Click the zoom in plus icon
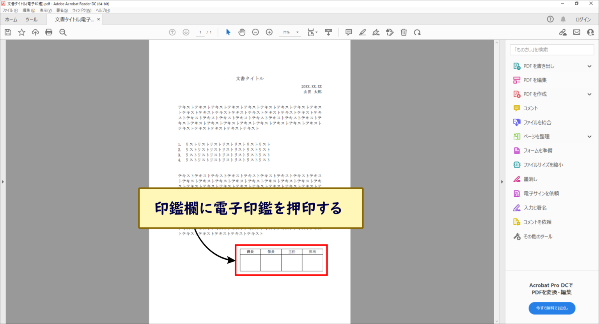Viewport: 599px width, 324px height. point(269,32)
